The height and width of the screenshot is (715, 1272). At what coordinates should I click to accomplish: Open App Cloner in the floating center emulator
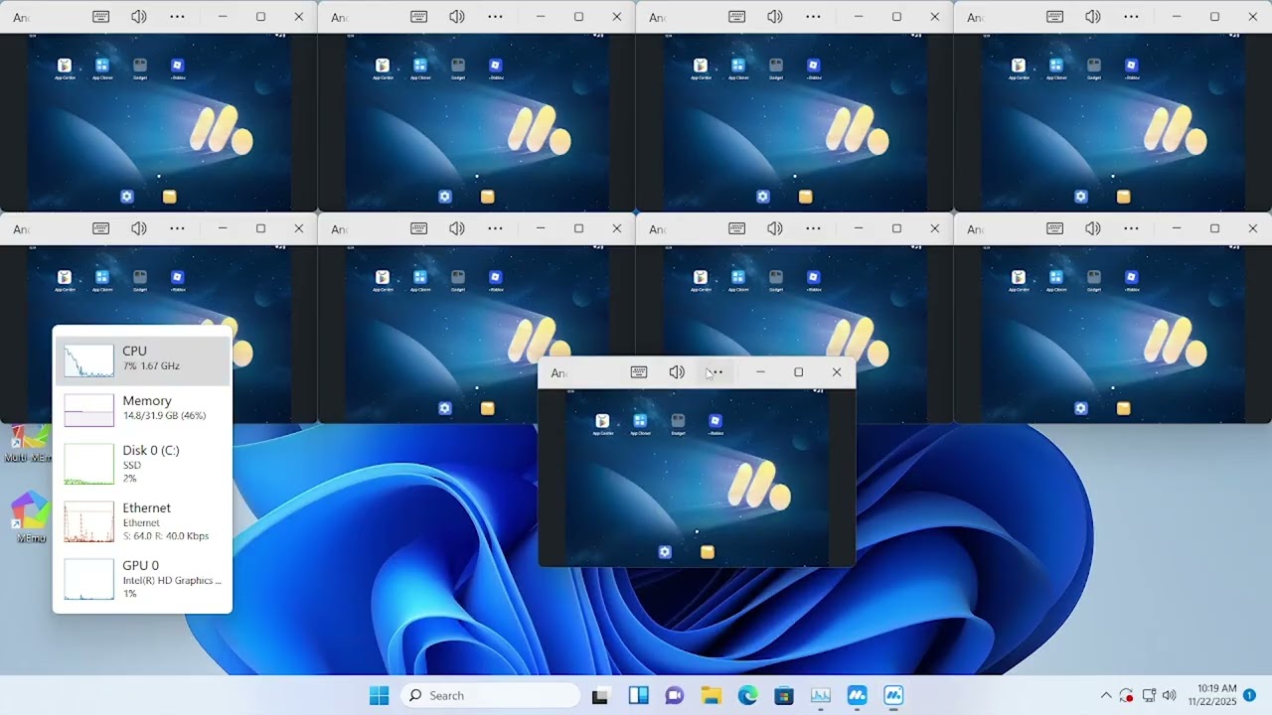pos(640,424)
